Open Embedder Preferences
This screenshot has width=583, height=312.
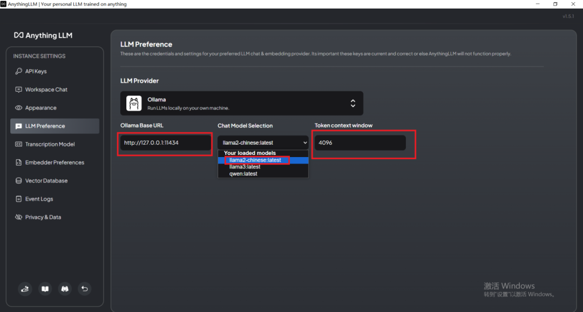55,162
